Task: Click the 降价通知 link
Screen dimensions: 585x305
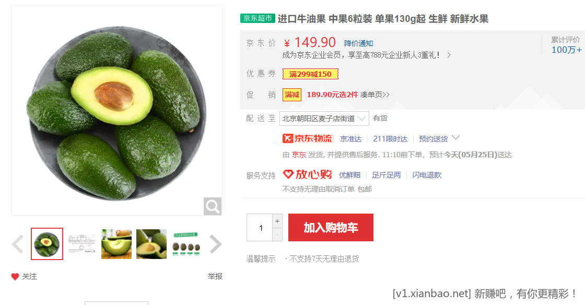Action: click(x=358, y=43)
